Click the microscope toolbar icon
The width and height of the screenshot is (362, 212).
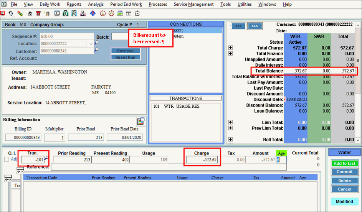coord(29,13)
